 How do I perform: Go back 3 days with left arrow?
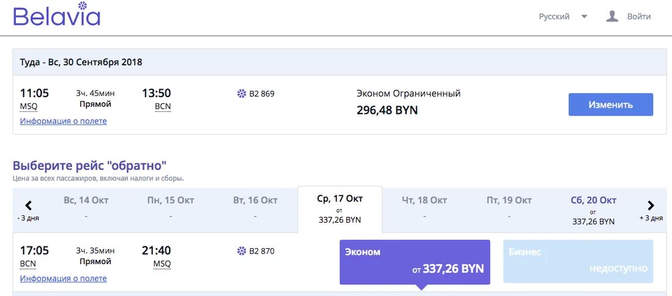coord(28,205)
